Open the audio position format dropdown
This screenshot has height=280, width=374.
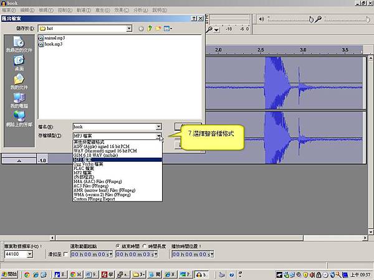point(212,254)
